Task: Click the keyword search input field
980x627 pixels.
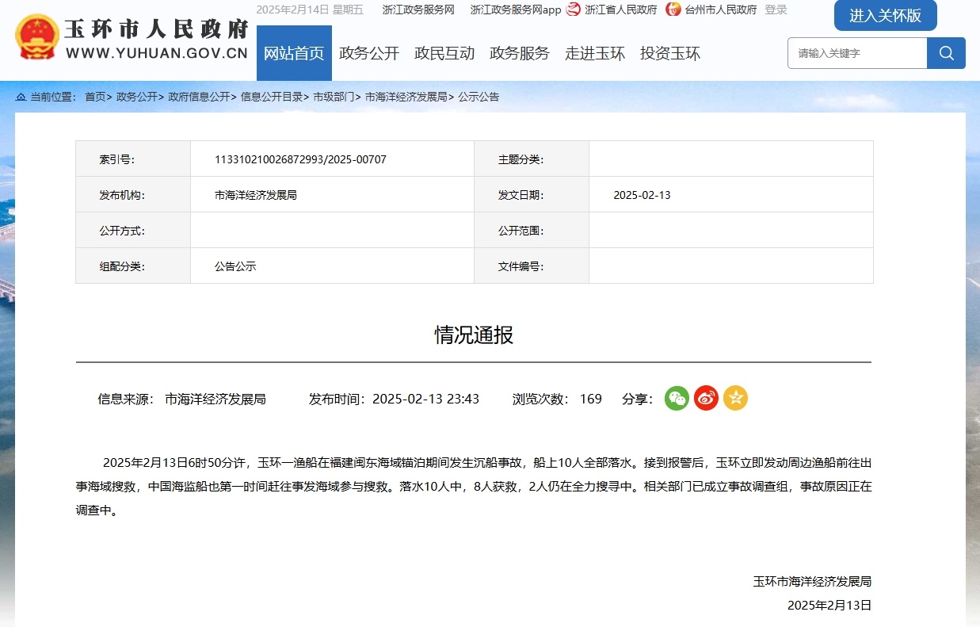Action: (856, 53)
